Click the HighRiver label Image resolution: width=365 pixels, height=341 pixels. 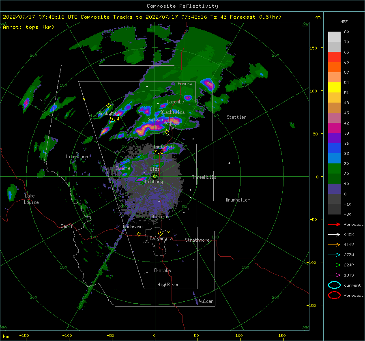(168, 285)
